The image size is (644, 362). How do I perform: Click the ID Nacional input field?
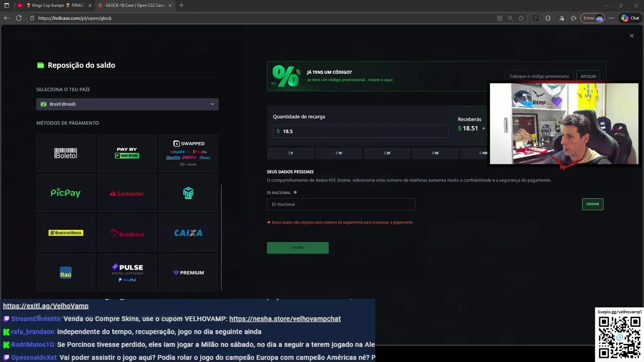tap(341, 204)
